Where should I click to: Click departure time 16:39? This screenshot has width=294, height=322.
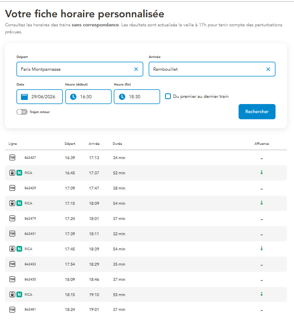click(x=70, y=158)
